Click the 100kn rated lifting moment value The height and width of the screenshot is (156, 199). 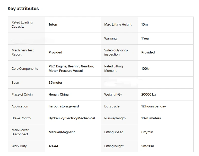146,69
